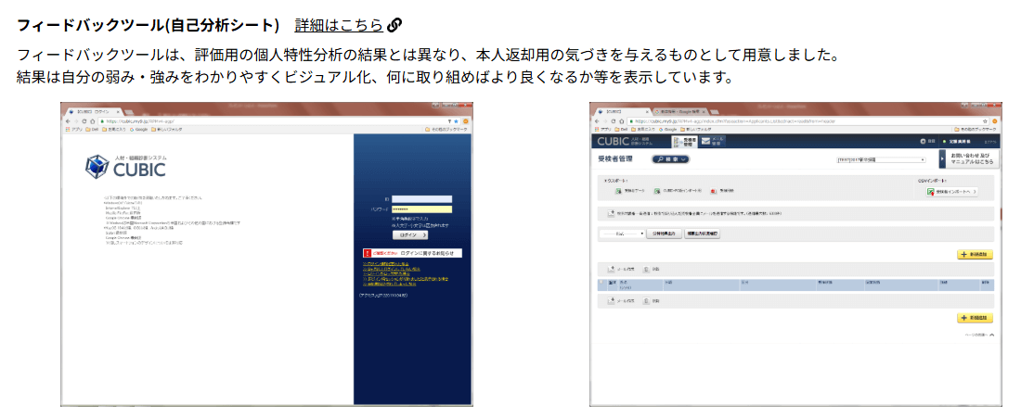
Task: Click the メール作成 icon below the table header
Action: pos(611,300)
